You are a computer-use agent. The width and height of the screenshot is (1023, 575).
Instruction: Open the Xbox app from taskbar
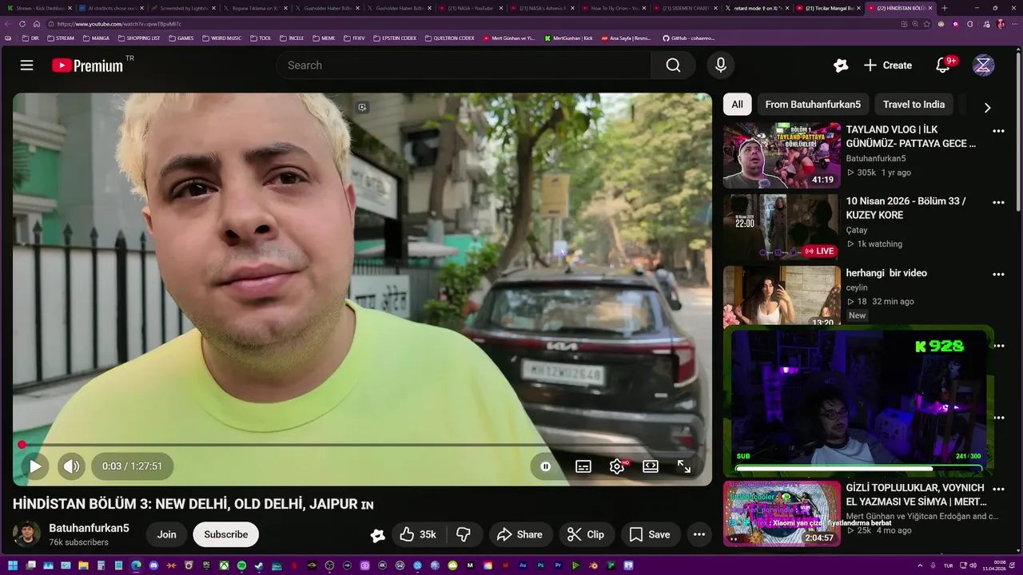tap(224, 565)
